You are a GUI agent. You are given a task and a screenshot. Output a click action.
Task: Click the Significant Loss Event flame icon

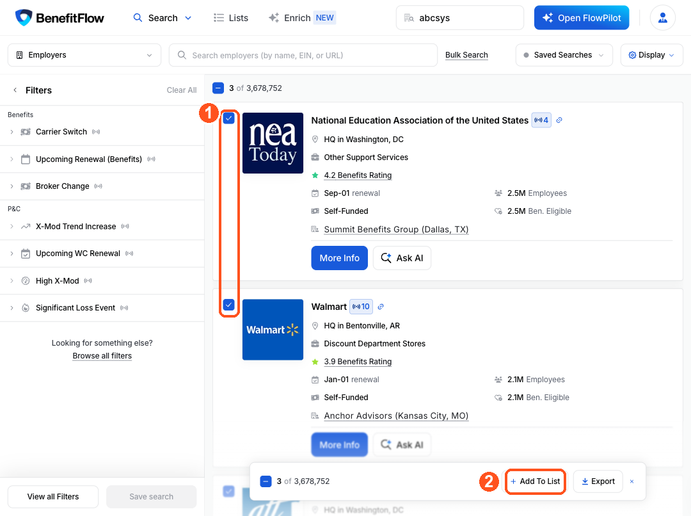(x=26, y=308)
